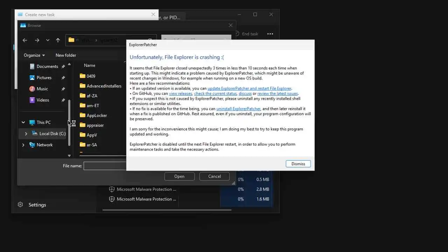Screen dimensions: 448x252
Task: Click Task Manager horizontal scrollbar
Action: tap(167, 210)
